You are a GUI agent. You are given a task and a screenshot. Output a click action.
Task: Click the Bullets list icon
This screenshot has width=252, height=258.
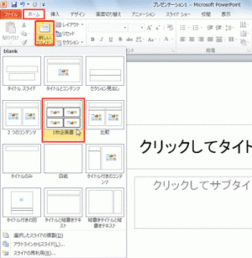(183, 28)
